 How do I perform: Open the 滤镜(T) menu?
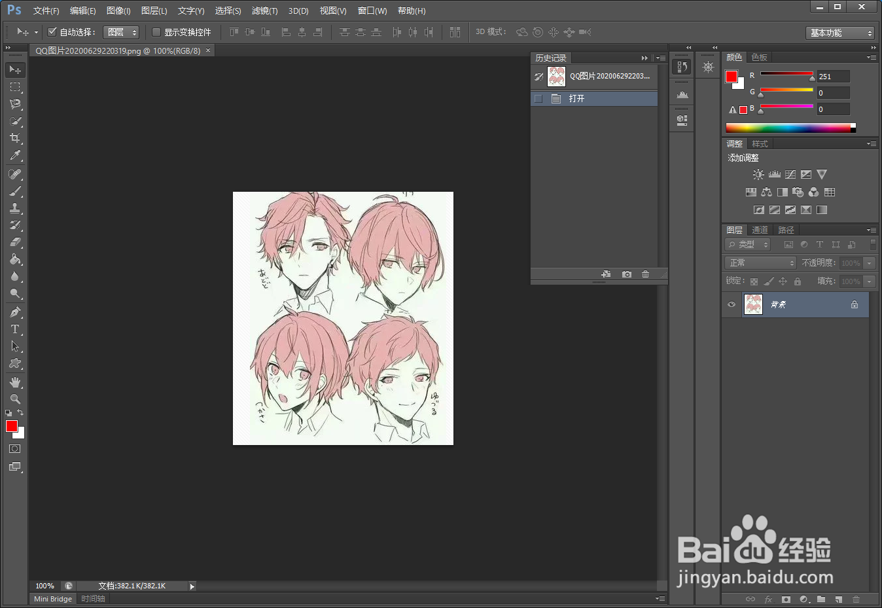click(264, 10)
